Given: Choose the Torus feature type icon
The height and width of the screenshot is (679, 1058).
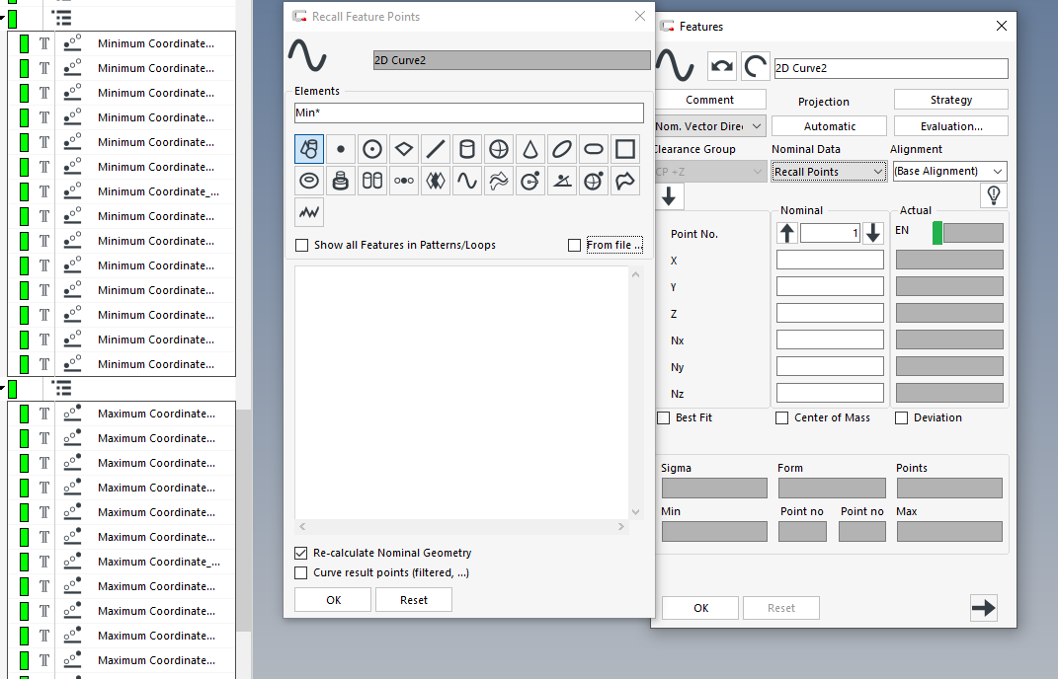Looking at the screenshot, I should click(x=309, y=181).
